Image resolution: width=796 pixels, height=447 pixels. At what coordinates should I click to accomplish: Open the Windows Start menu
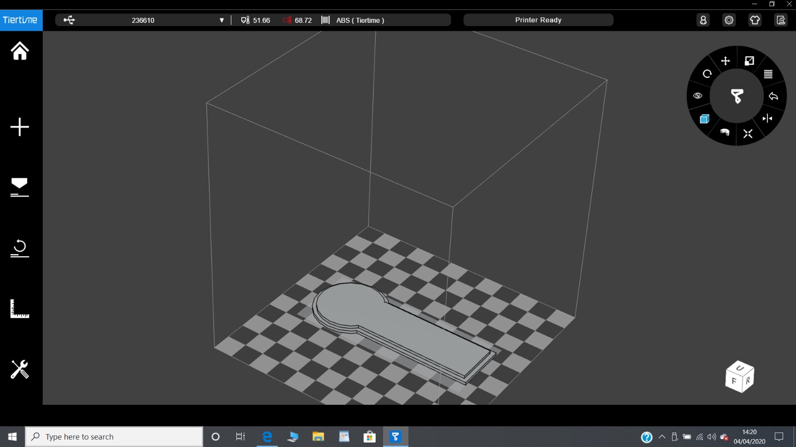point(12,437)
